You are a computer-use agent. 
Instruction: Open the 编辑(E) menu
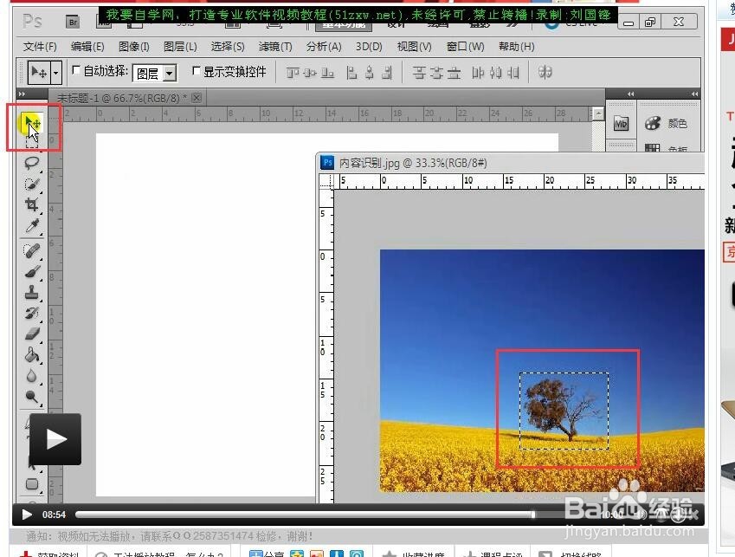87,47
